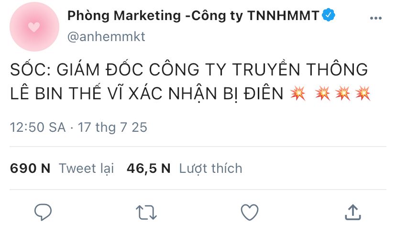The width and height of the screenshot is (396, 233).
Task: Click tweet line starting with SỐC: GIÁM ĐỐC
Action: point(189,69)
